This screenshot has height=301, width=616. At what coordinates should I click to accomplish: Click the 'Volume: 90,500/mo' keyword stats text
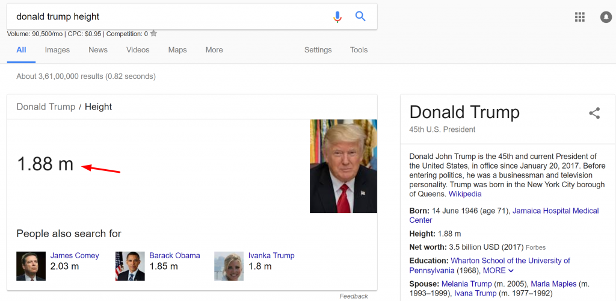(34, 34)
